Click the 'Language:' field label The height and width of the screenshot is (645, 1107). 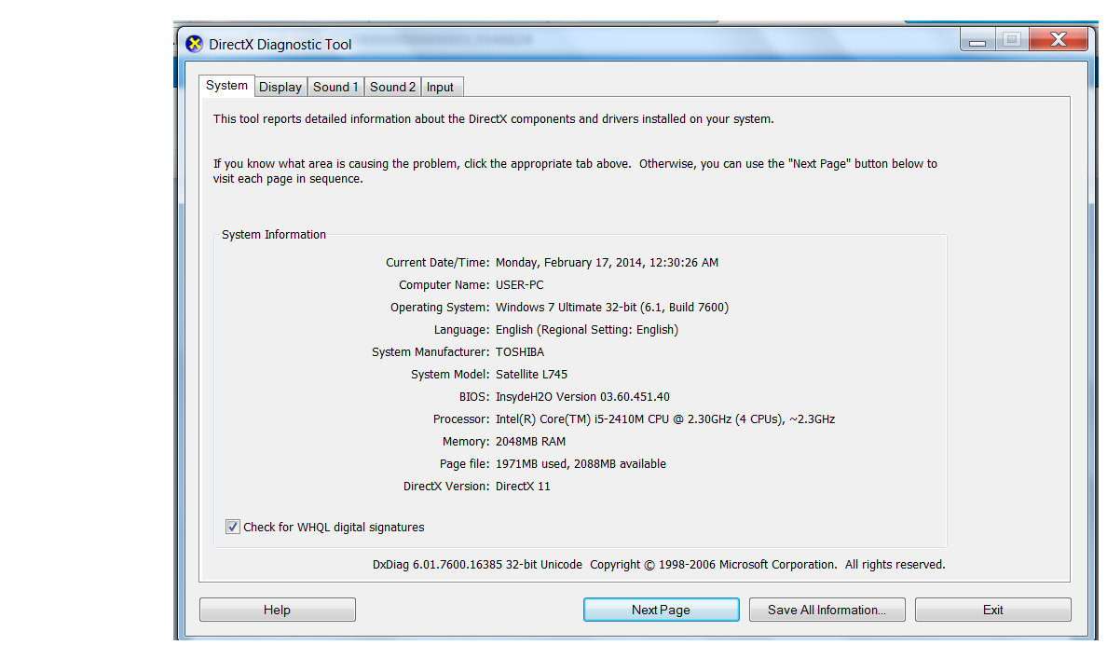(462, 330)
